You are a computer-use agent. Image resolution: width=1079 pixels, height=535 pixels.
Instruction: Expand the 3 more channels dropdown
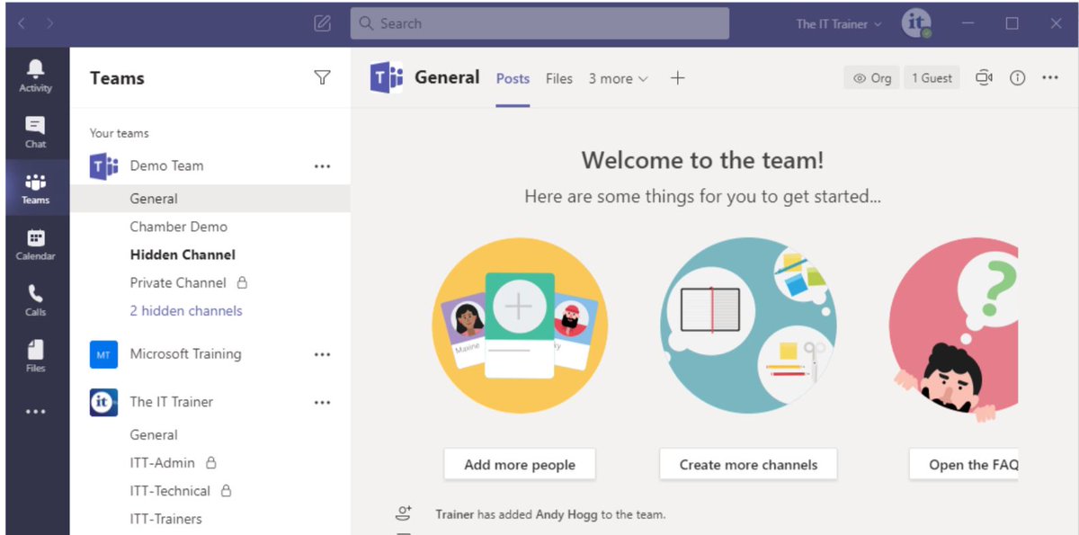618,78
